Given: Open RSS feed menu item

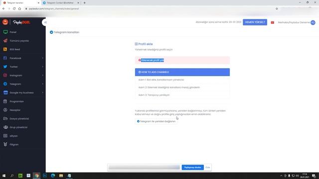Looking at the screenshot, I should [23, 49].
